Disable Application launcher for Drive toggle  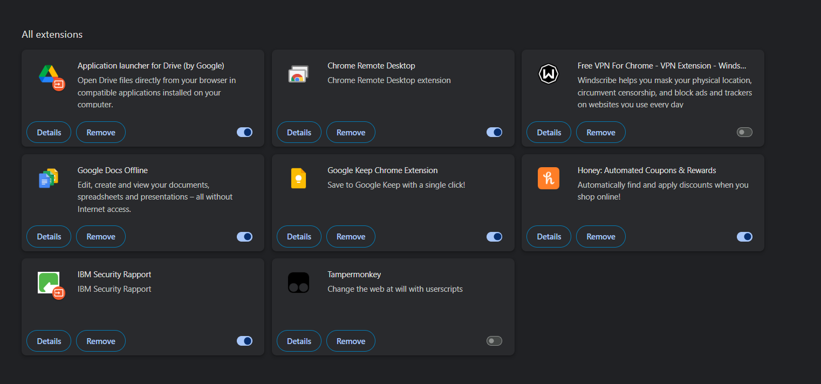click(x=245, y=132)
